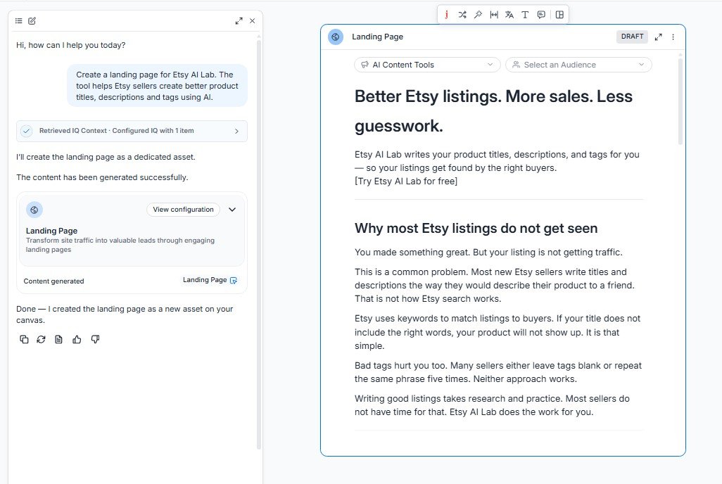Click 'Etsy uses keywords to match' paragraph
Image resolution: width=722 pixels, height=484 pixels.
(498, 332)
